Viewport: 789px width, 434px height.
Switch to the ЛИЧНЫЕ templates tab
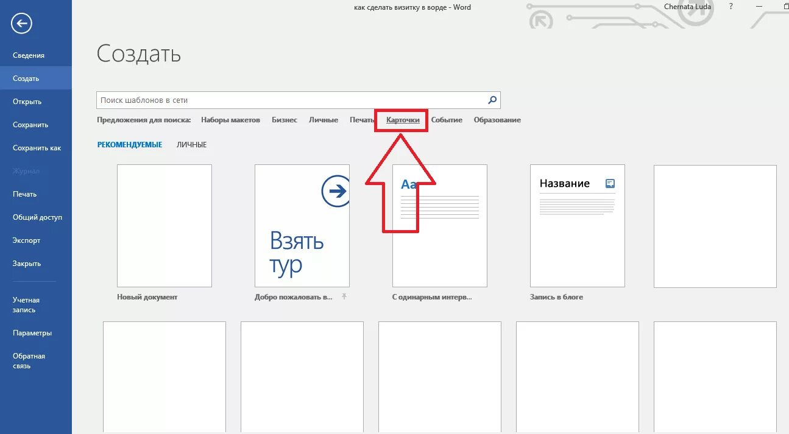192,145
